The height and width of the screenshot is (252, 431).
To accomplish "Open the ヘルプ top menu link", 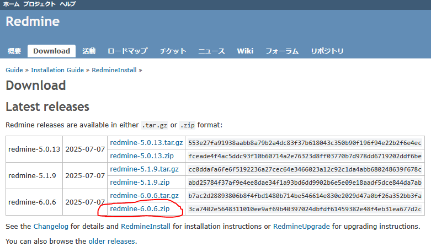I will click(67, 4).
